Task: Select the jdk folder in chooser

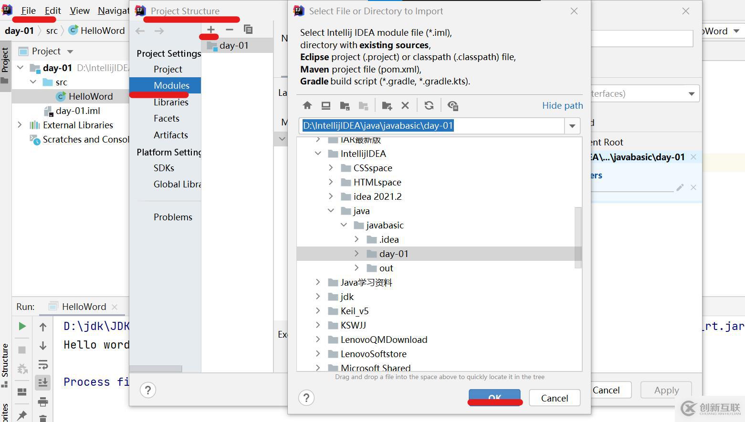Action: coord(347,297)
